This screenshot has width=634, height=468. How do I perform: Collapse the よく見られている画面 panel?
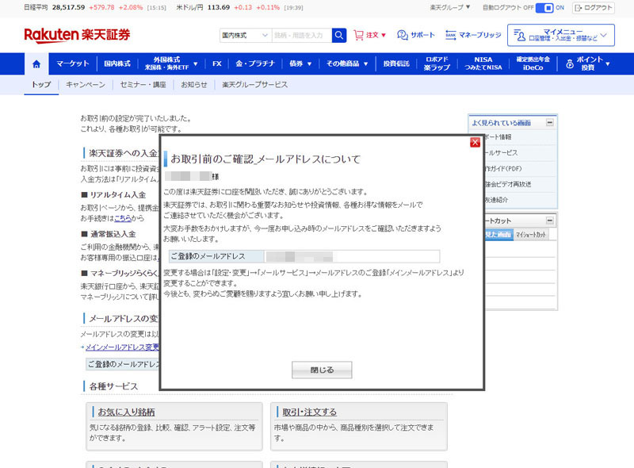pyautogui.click(x=550, y=123)
